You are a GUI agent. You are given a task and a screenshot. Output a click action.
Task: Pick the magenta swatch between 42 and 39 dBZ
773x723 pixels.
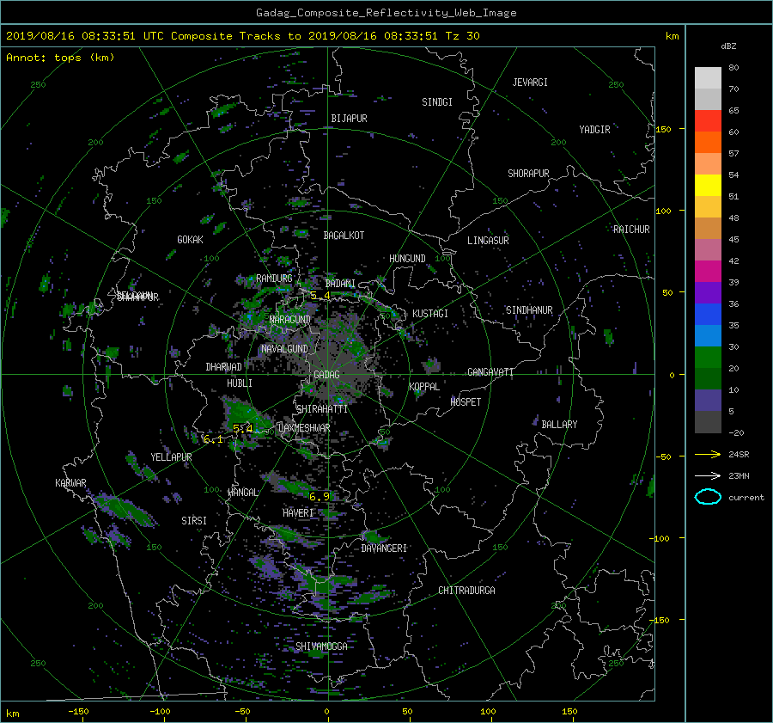tap(708, 271)
